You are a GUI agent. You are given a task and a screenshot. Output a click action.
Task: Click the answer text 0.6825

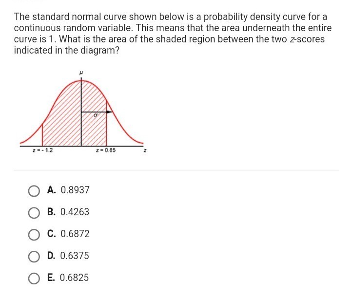74,278
